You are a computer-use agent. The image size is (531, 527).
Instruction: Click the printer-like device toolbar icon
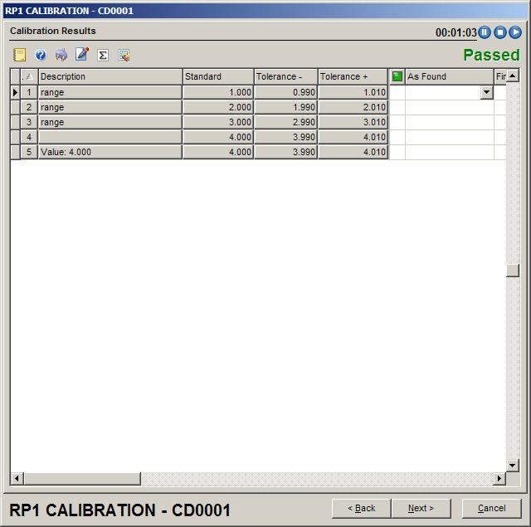(61, 55)
